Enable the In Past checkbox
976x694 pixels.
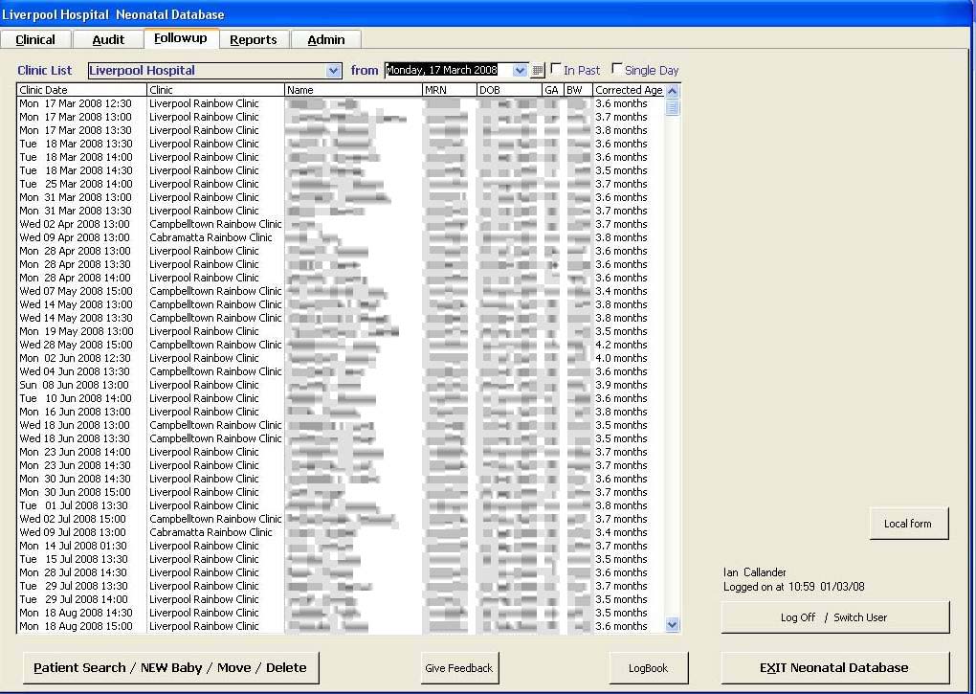pyautogui.click(x=556, y=70)
